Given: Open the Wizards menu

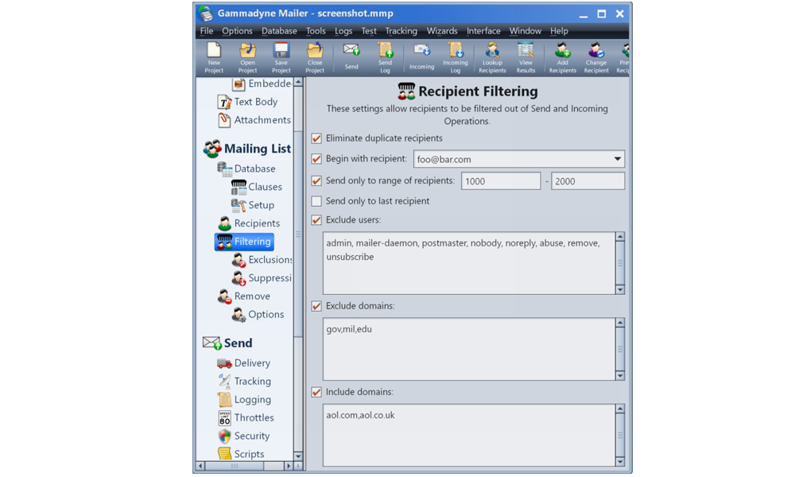Looking at the screenshot, I should 442,31.
